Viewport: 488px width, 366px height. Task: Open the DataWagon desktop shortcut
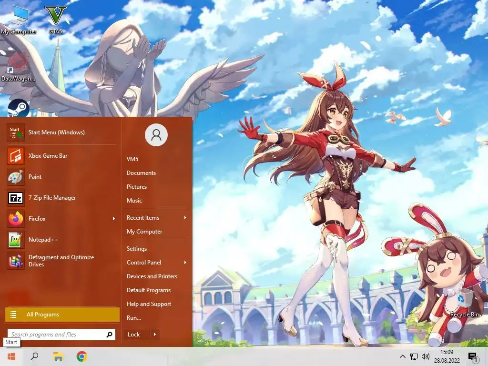[18, 67]
